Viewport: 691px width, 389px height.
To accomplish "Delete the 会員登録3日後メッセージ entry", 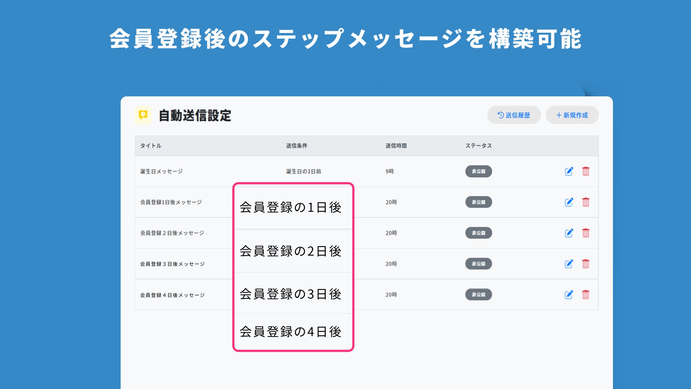I will point(586,264).
